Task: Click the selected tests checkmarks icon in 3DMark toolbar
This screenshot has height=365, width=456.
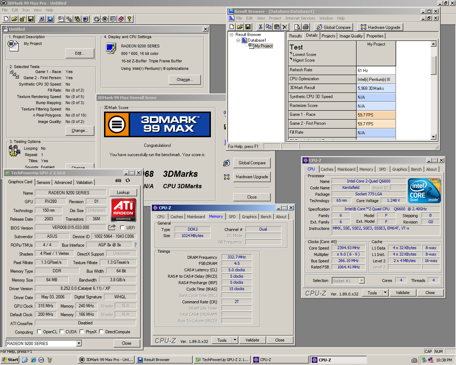Action: point(69,19)
